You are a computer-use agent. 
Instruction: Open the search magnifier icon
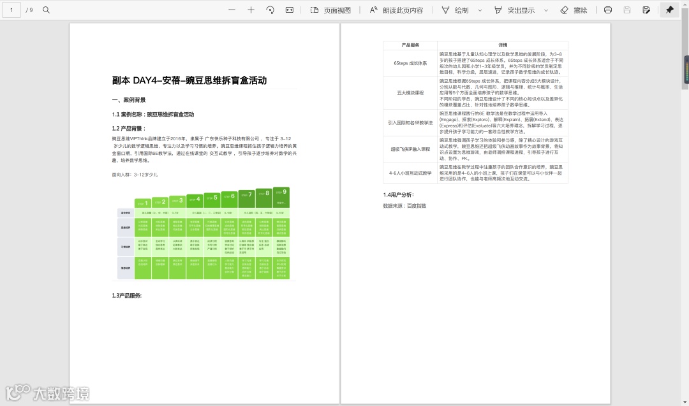click(46, 10)
